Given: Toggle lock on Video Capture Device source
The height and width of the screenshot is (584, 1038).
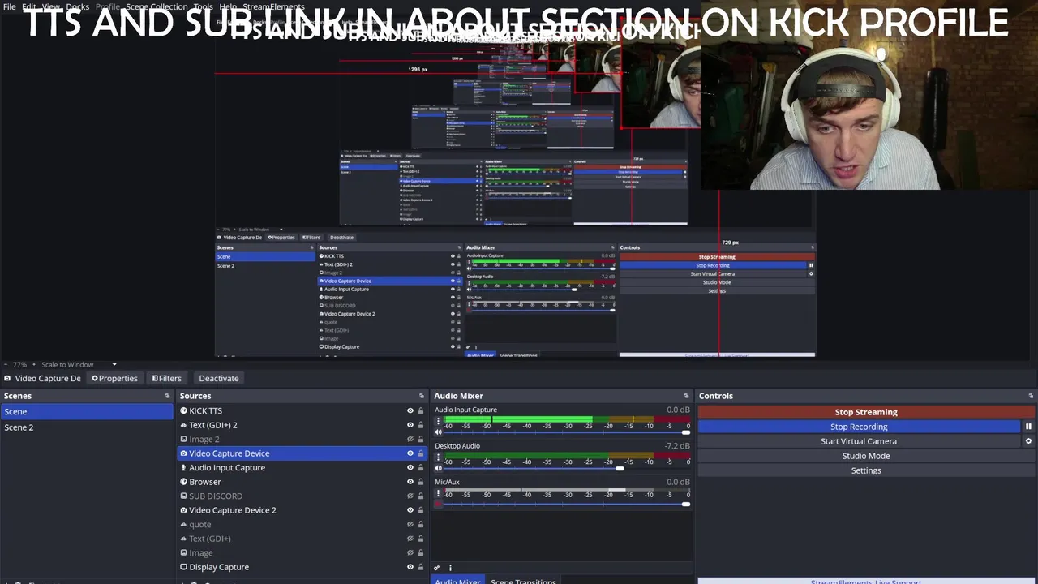Looking at the screenshot, I should 420,453.
